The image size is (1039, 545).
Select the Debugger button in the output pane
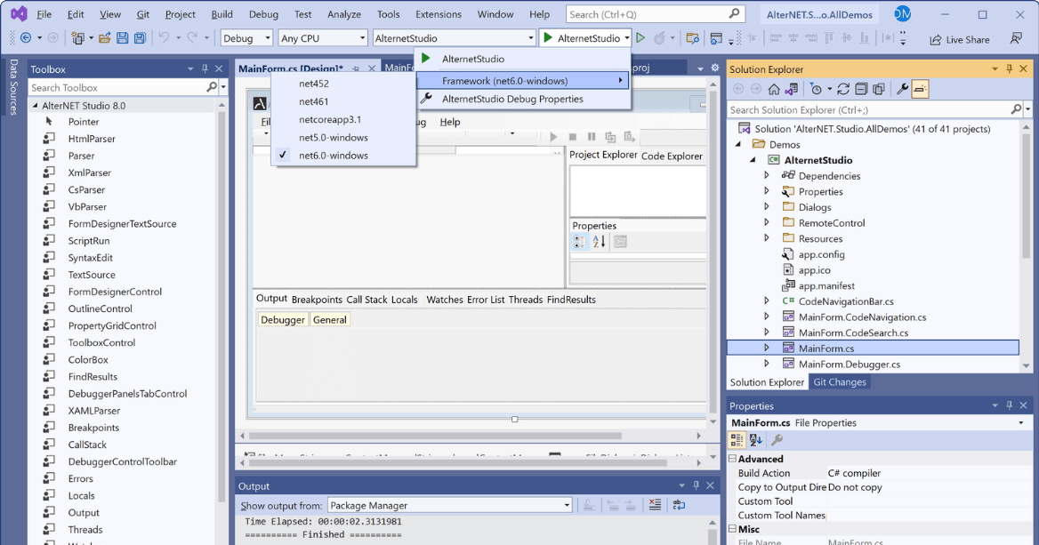pos(282,318)
